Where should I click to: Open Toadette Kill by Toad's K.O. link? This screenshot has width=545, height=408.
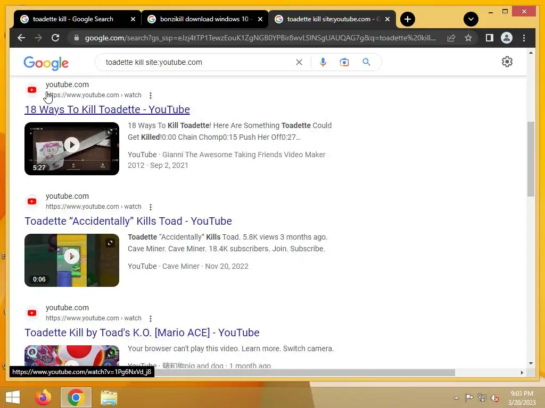tap(142, 333)
